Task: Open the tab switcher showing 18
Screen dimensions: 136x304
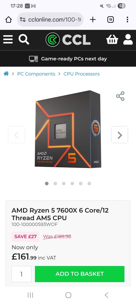Action: pos(110,19)
